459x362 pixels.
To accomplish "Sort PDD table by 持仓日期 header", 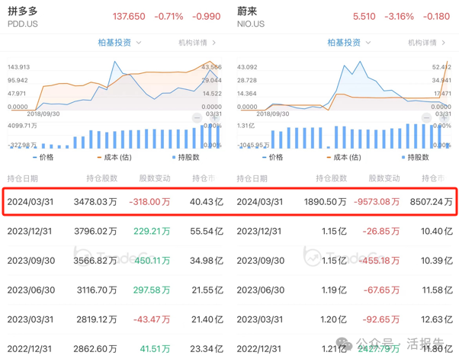I will tap(23, 178).
